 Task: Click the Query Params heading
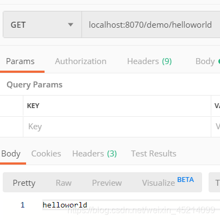point(35,85)
